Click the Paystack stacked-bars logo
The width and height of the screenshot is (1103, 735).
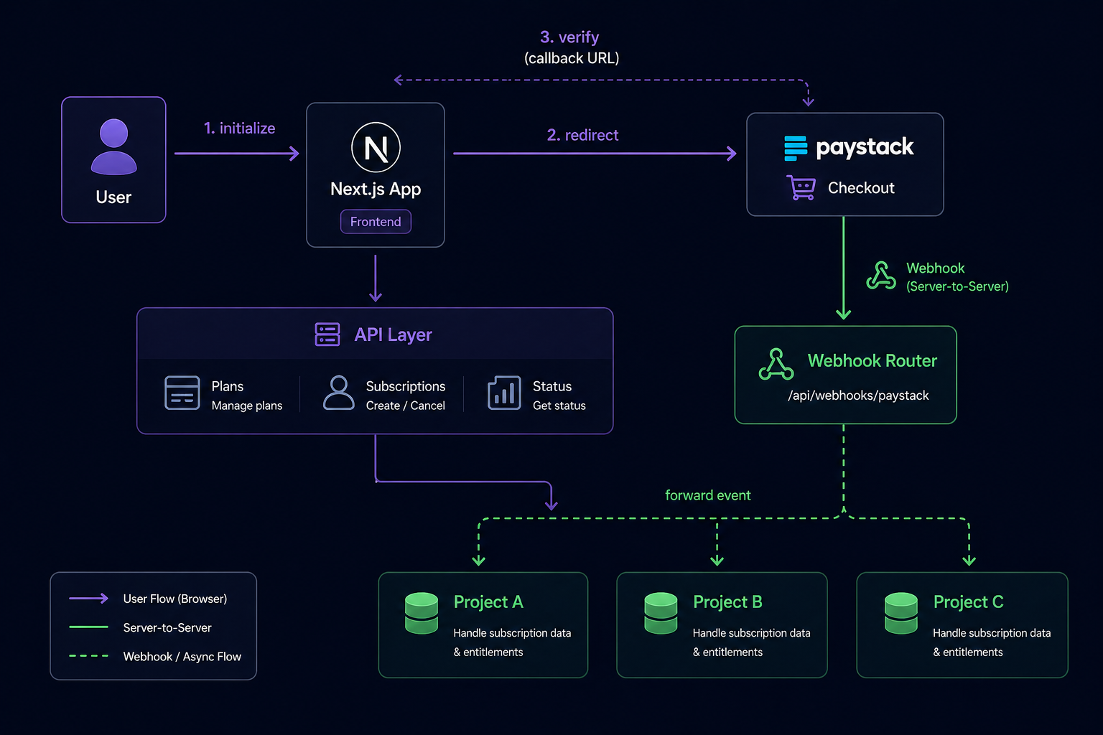(796, 148)
